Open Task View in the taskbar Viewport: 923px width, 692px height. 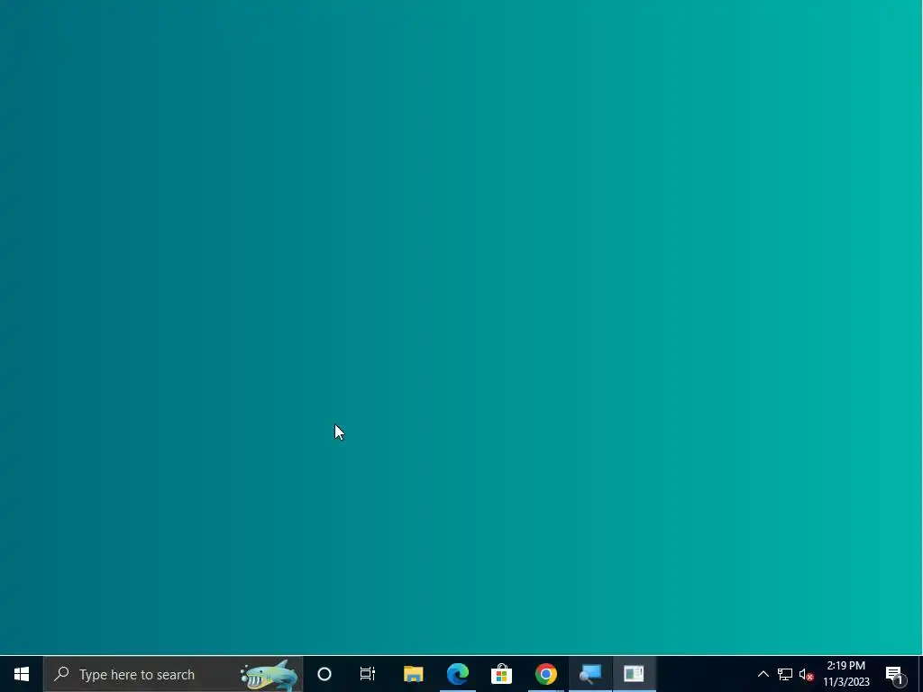[368, 674]
